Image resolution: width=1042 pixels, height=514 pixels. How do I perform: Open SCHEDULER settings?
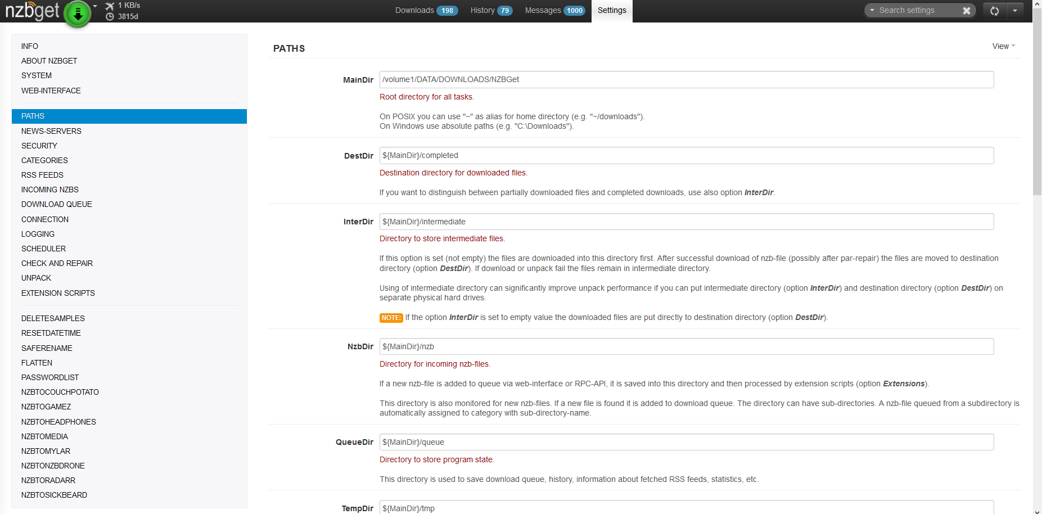[129, 249]
